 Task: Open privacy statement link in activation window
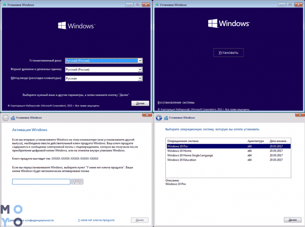pos(31,220)
